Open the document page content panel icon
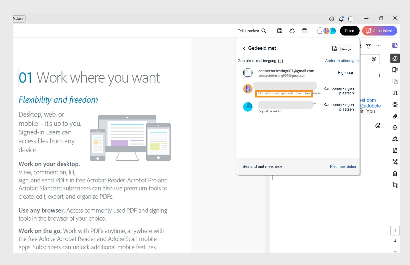 click(x=395, y=150)
